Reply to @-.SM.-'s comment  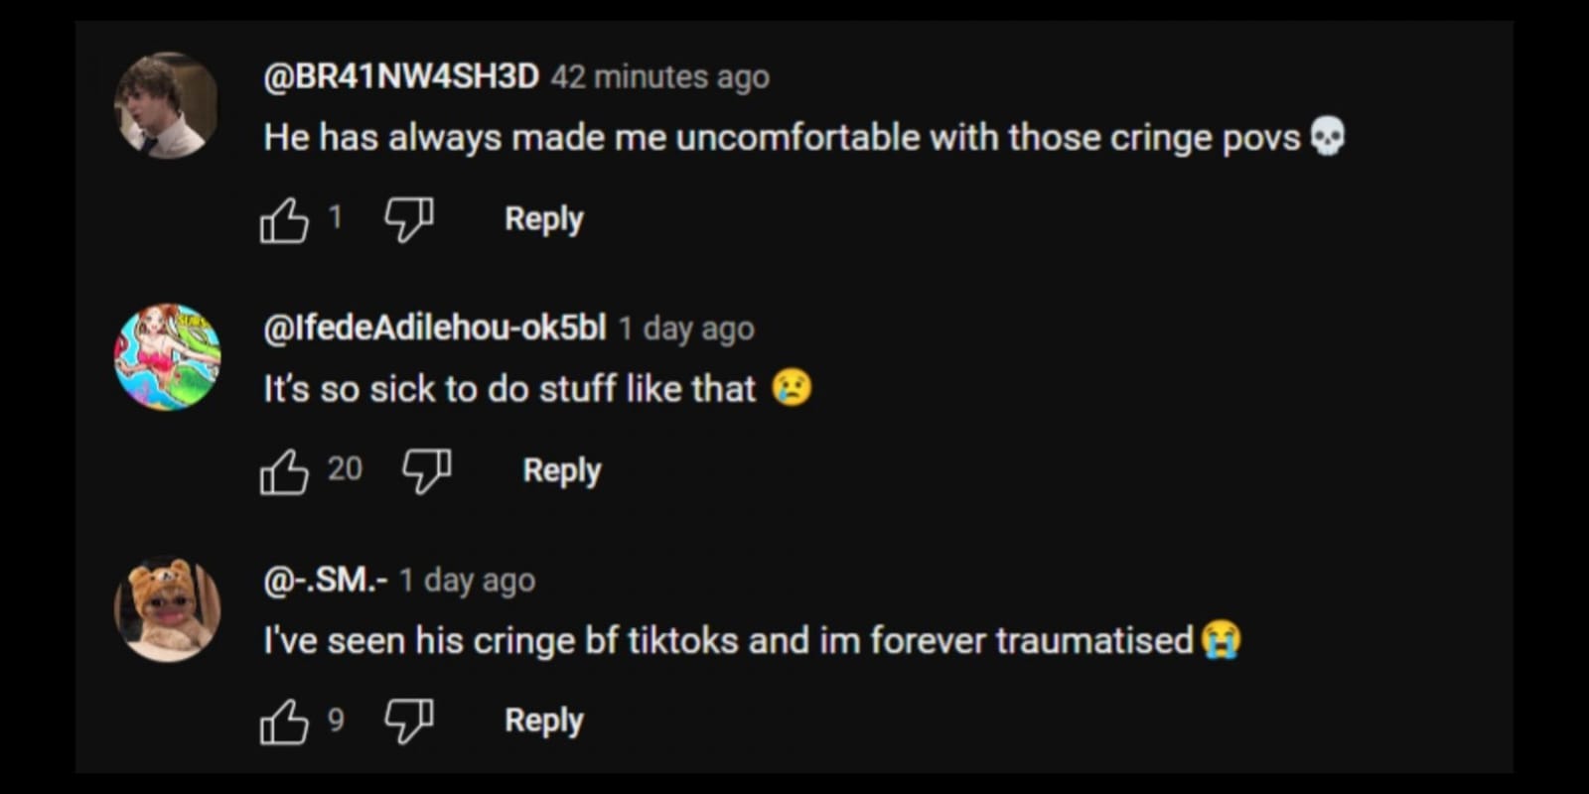(x=543, y=721)
